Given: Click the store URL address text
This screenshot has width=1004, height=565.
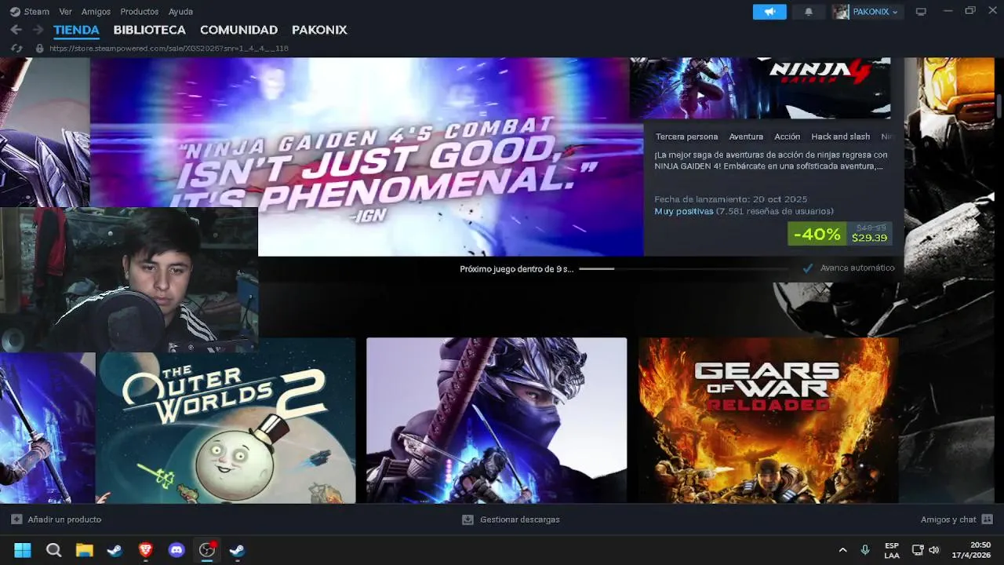Looking at the screenshot, I should click(169, 49).
